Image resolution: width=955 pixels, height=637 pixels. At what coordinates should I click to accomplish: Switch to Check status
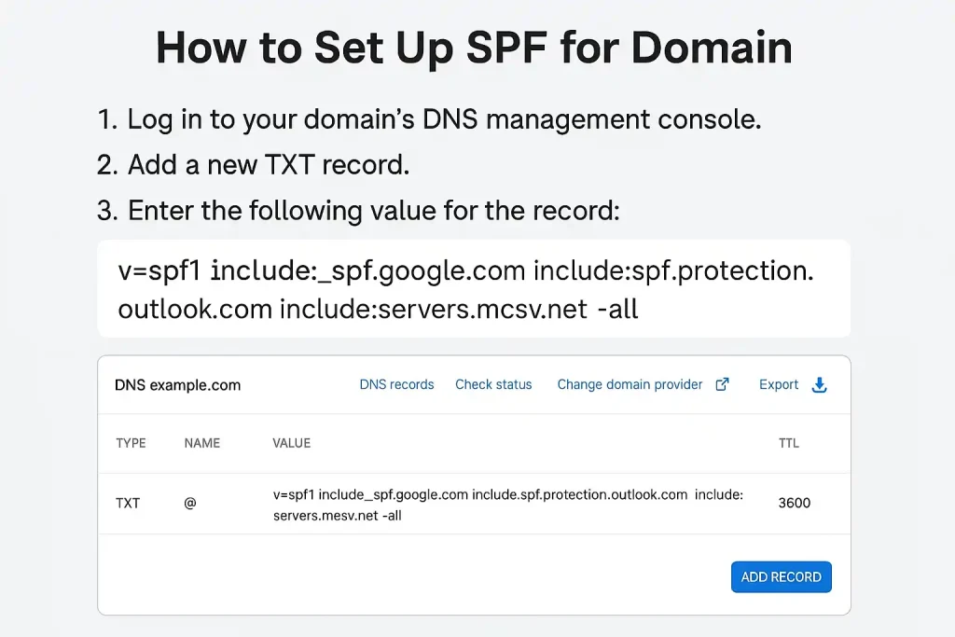pos(493,384)
